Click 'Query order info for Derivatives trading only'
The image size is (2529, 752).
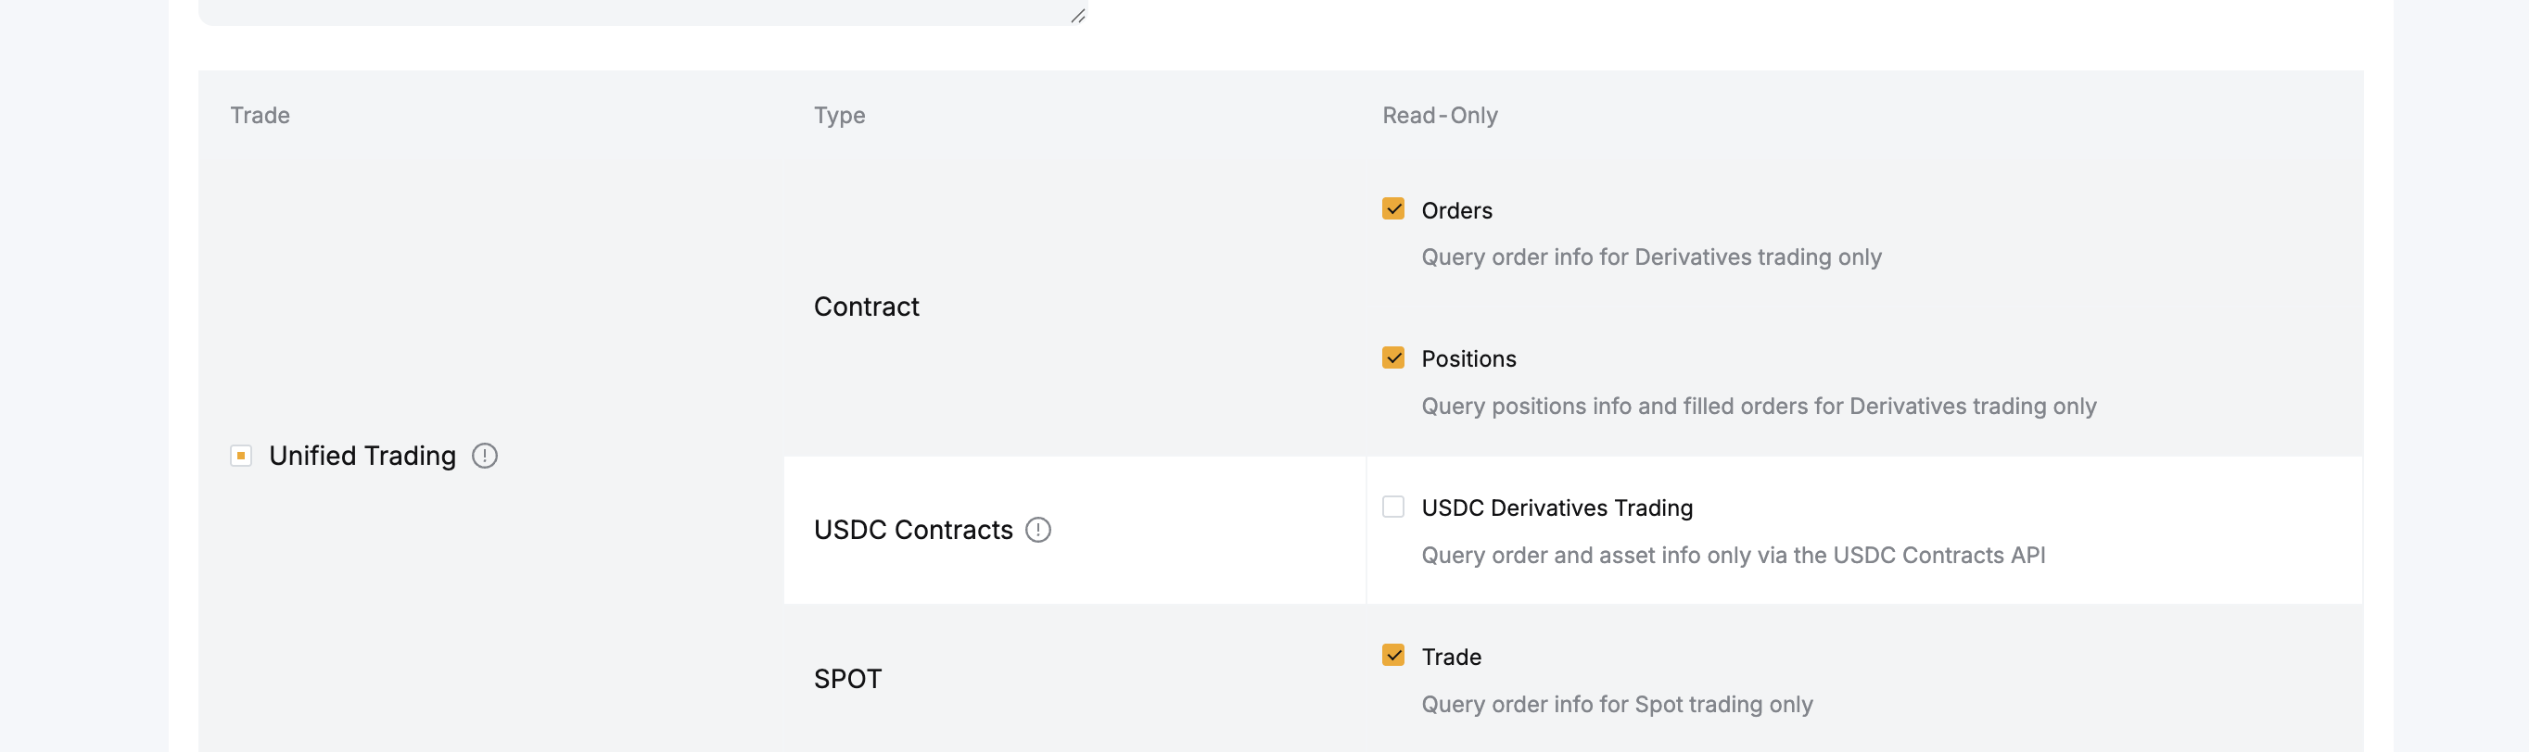tap(1651, 257)
